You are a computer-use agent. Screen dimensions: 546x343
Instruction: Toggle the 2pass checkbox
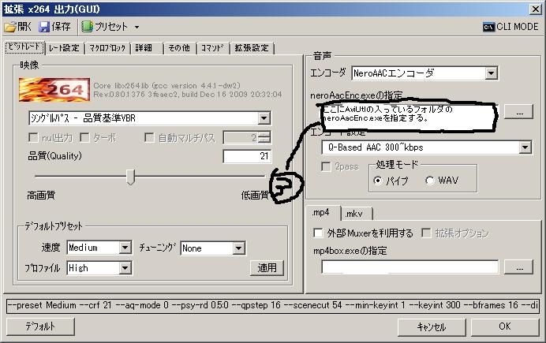(326, 166)
